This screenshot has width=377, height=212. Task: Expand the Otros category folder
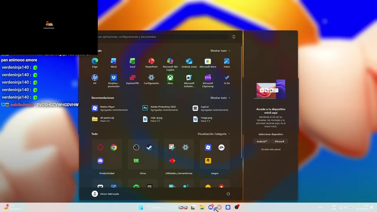tap(143, 154)
